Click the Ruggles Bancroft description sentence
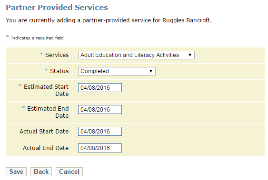The width and height of the screenshot is (268, 180). tap(109, 20)
